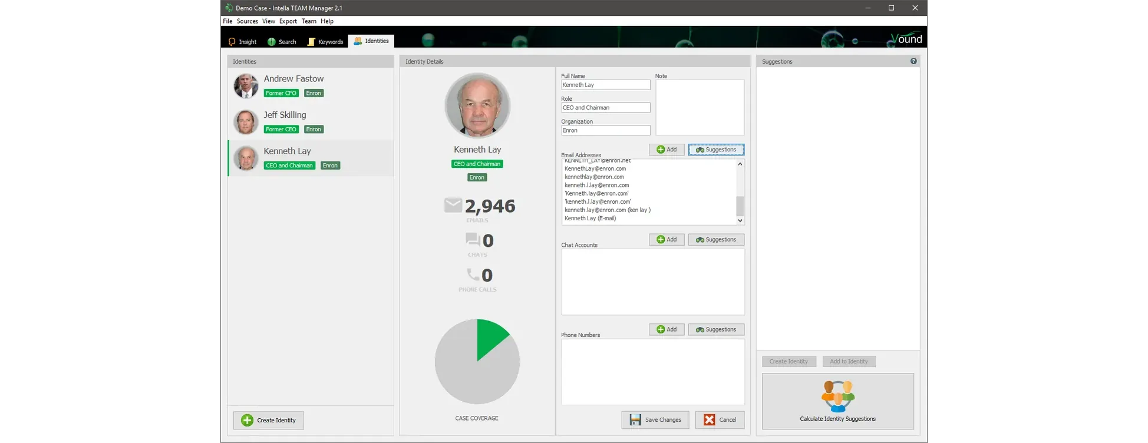Screen dimensions: 1148x443
Task: Click the phone calls handset icon
Action: pos(473,275)
